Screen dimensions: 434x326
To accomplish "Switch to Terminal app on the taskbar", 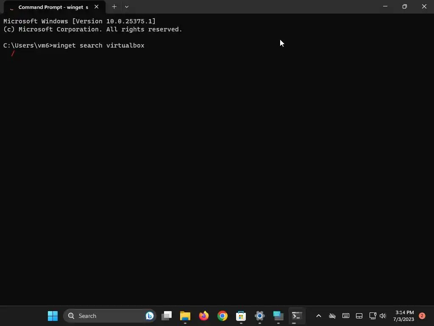I will (297, 316).
